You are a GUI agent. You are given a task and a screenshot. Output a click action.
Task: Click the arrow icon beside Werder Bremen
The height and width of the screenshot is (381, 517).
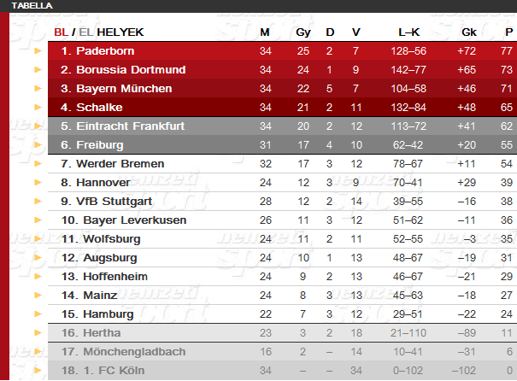pos(38,163)
